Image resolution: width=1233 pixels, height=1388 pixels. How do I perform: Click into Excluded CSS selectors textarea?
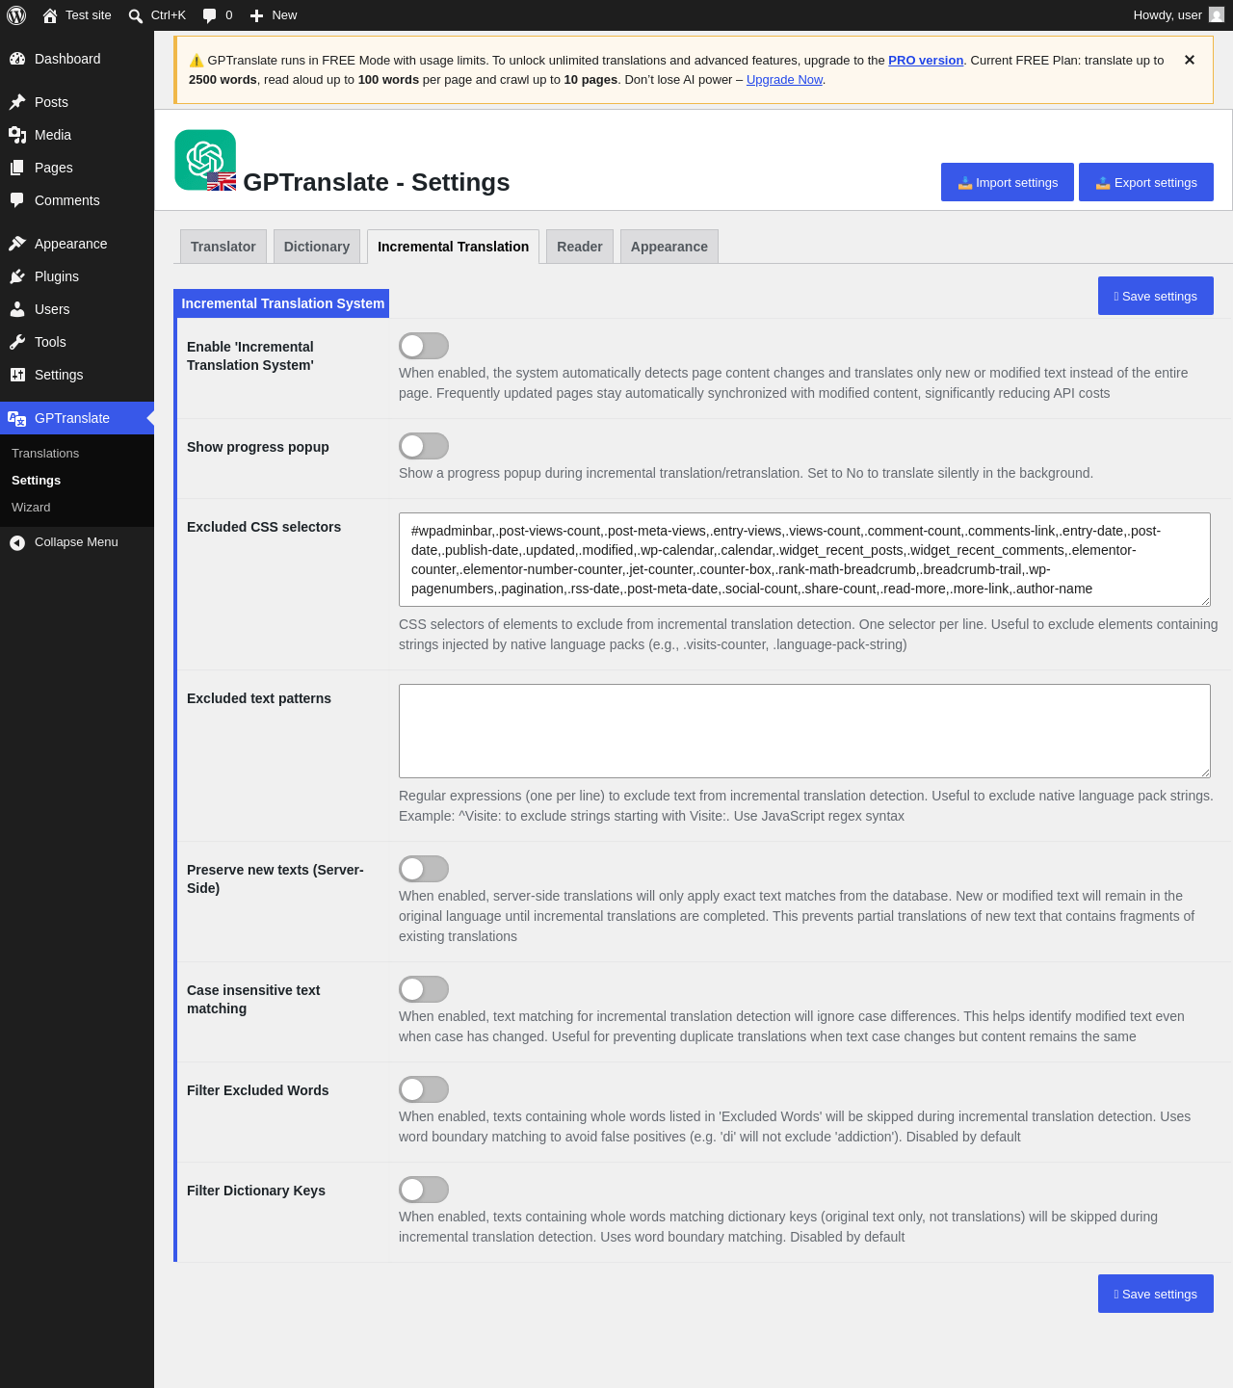click(804, 560)
